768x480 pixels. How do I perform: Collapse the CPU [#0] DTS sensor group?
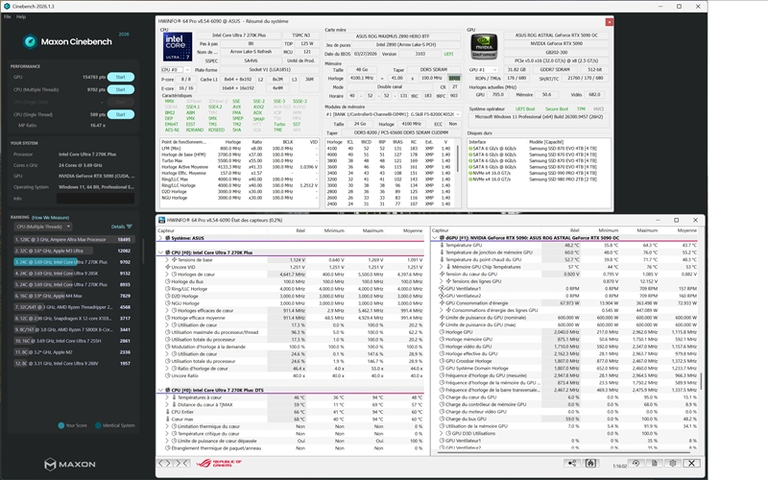[160, 391]
